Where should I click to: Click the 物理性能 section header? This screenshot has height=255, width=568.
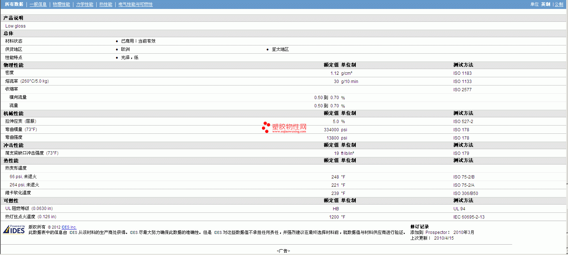tap(14, 65)
